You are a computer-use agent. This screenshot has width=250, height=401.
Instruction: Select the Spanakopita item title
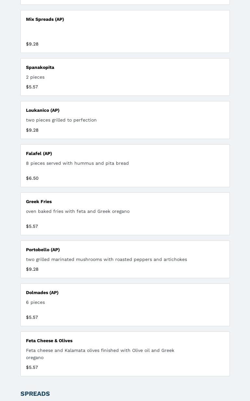(x=40, y=67)
